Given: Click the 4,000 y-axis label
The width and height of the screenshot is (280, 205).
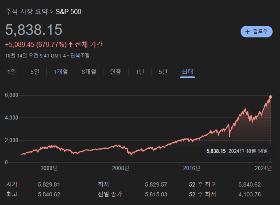Looking at the screenshot, I should point(11,117).
